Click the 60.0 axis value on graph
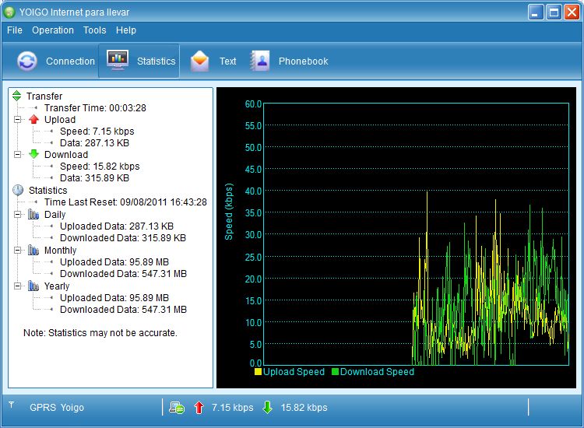The height and width of the screenshot is (428, 584). pyautogui.click(x=253, y=103)
